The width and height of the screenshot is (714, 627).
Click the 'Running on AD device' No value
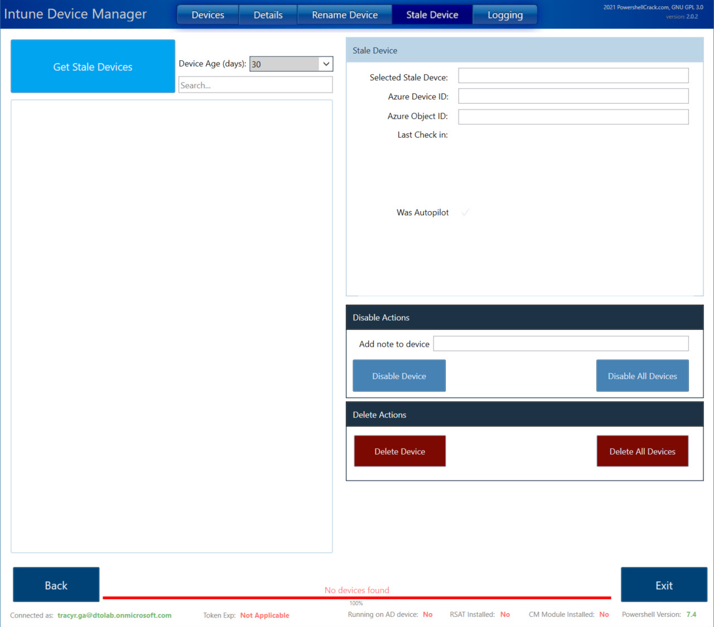[x=427, y=614]
